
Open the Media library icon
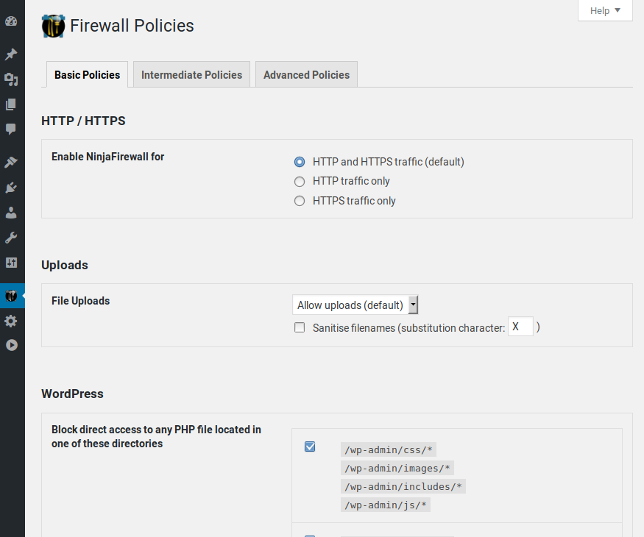[x=11, y=79]
